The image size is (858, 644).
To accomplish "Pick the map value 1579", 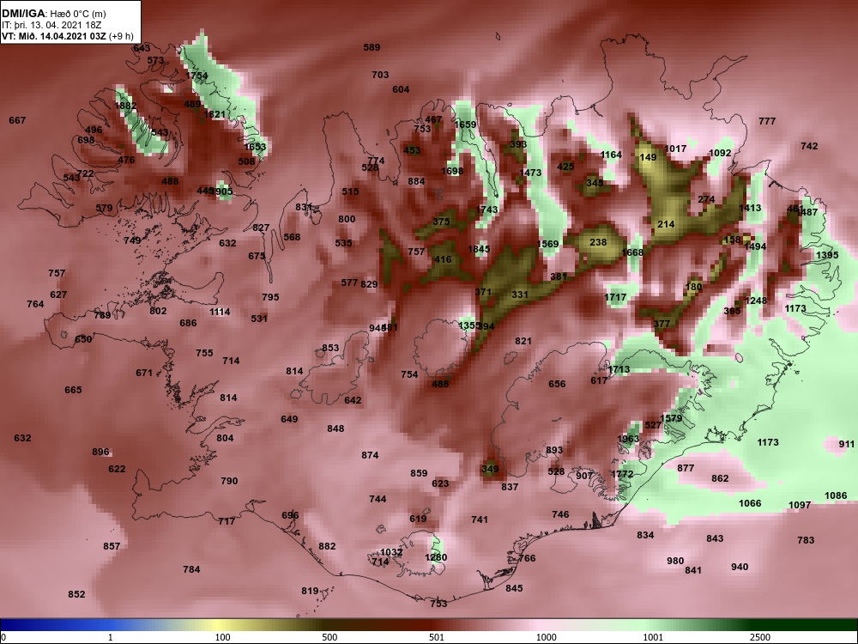I will pos(671,419).
